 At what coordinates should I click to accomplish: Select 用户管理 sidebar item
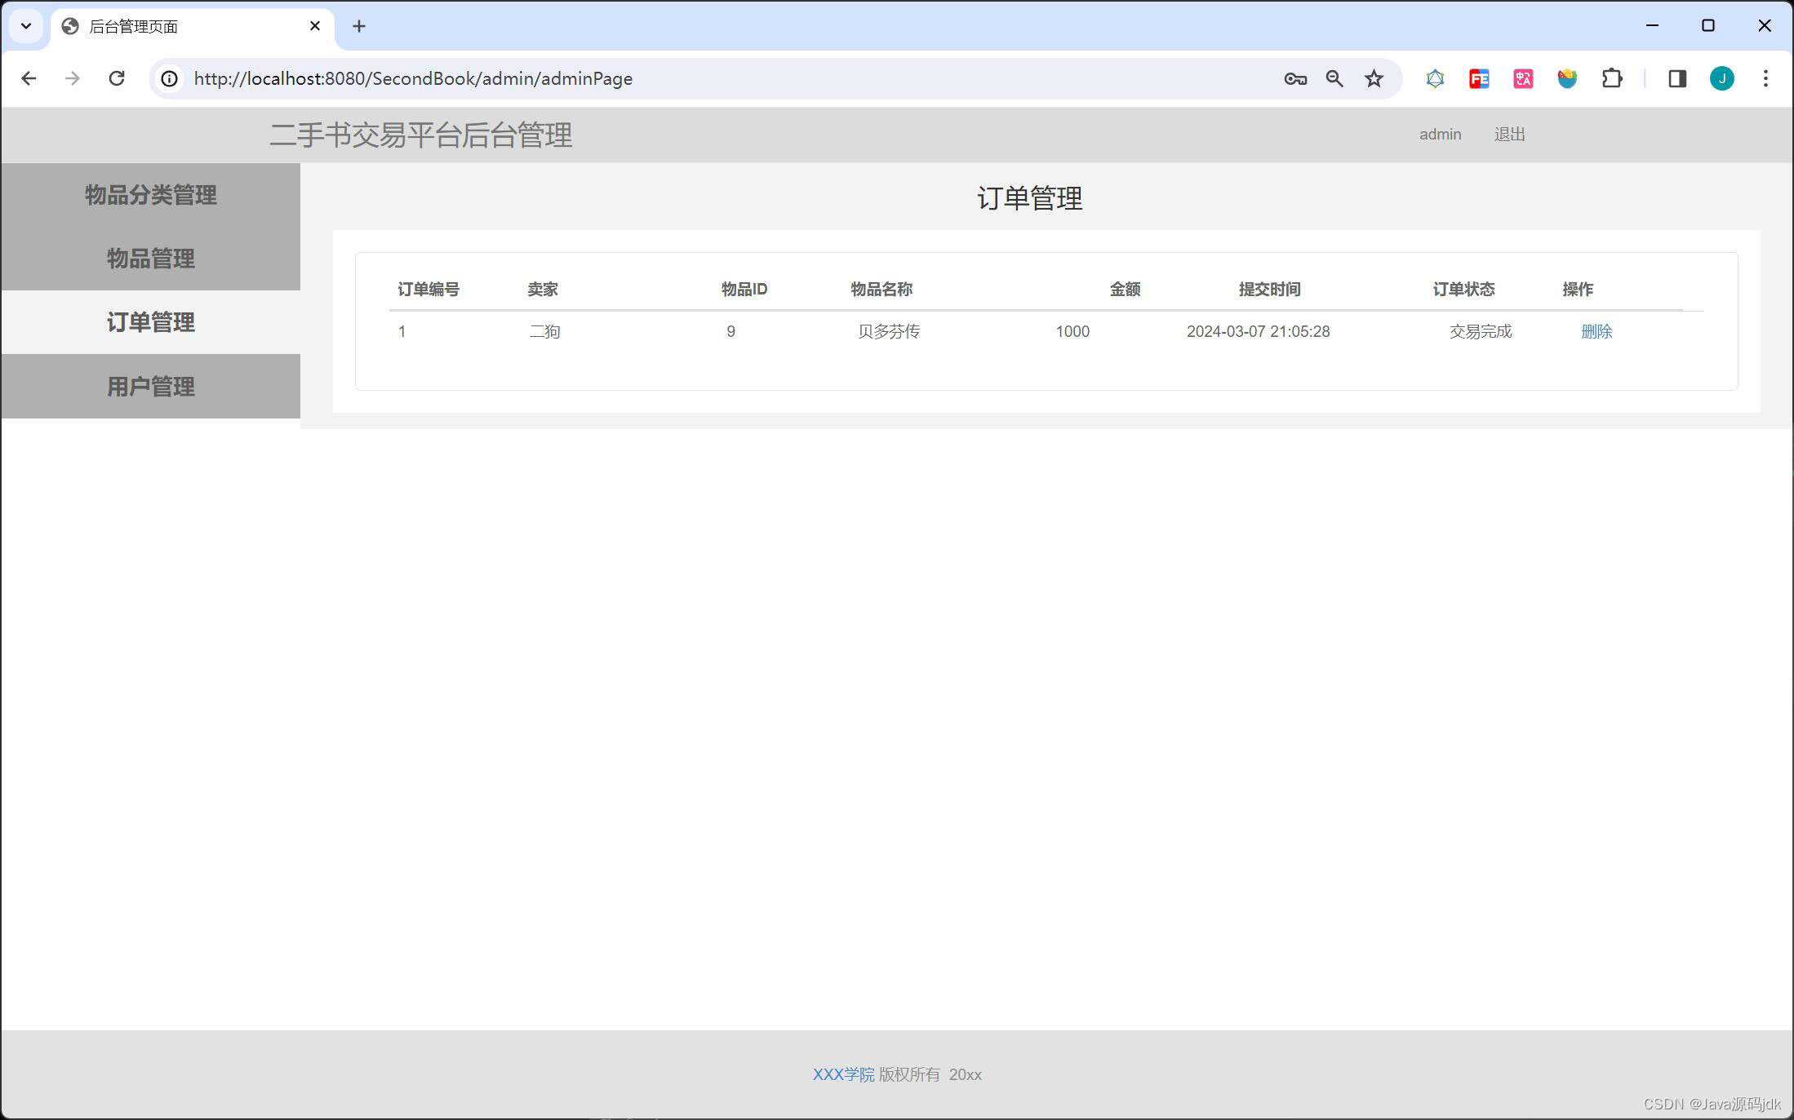[x=151, y=387]
